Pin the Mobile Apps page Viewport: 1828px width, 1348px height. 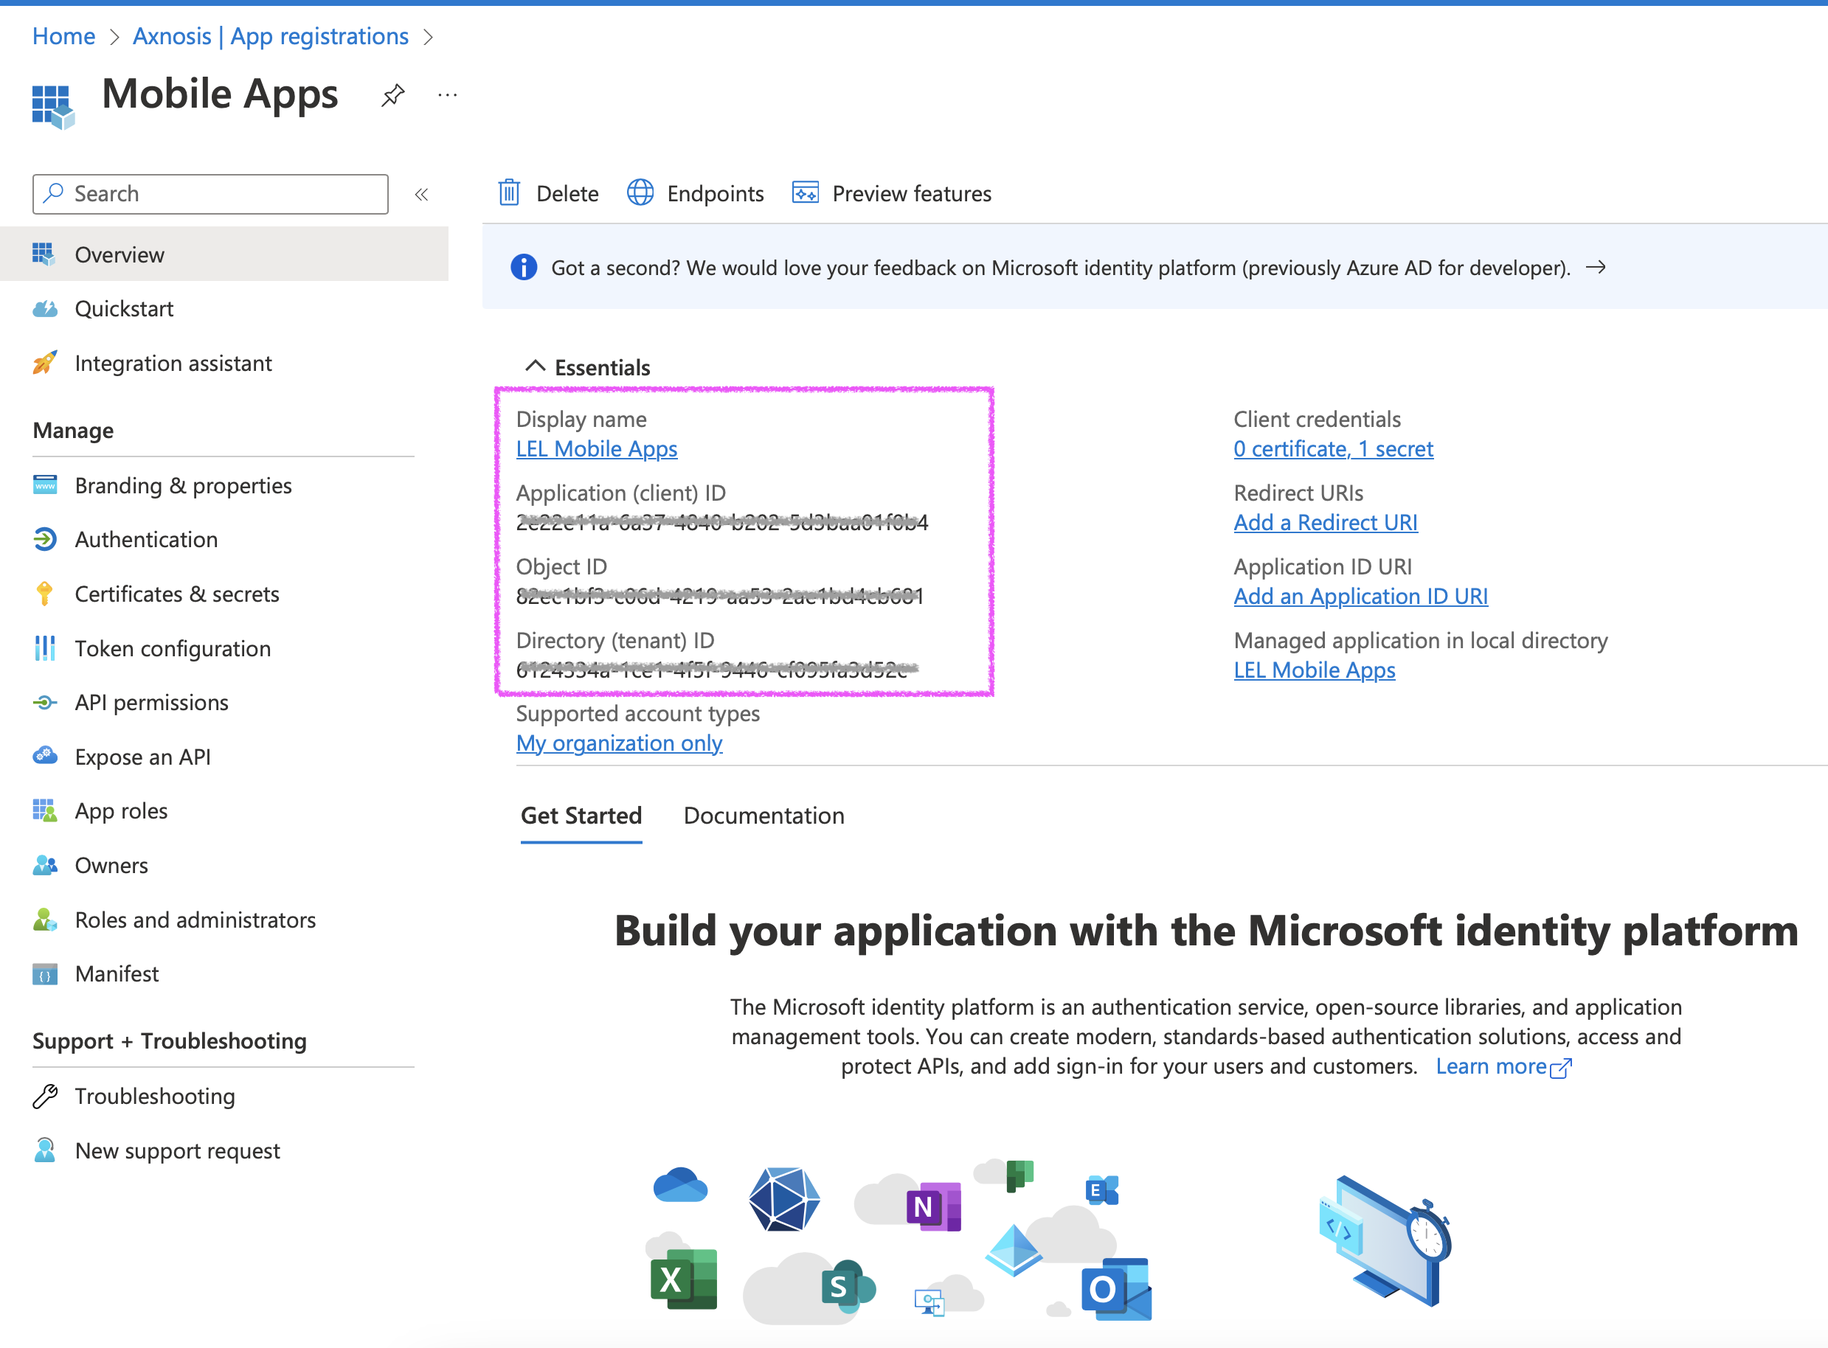coord(392,94)
